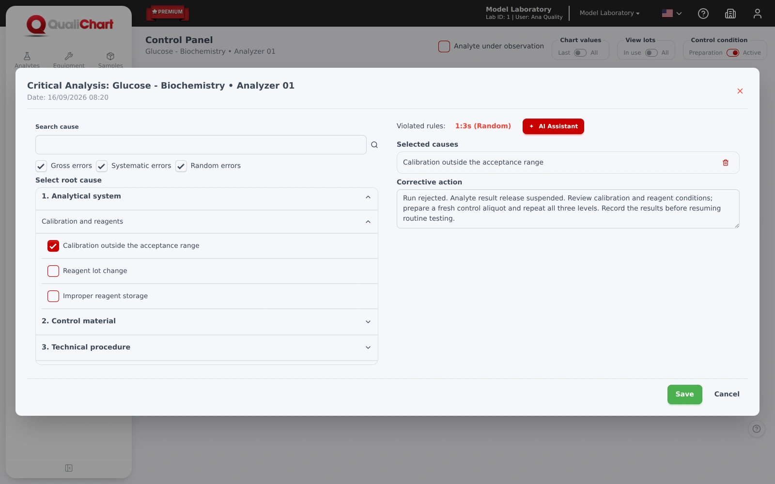The height and width of the screenshot is (484, 775).
Task: Click the green Save button
Action: pyautogui.click(x=685, y=394)
